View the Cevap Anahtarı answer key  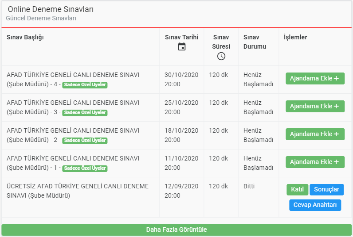[315, 205]
